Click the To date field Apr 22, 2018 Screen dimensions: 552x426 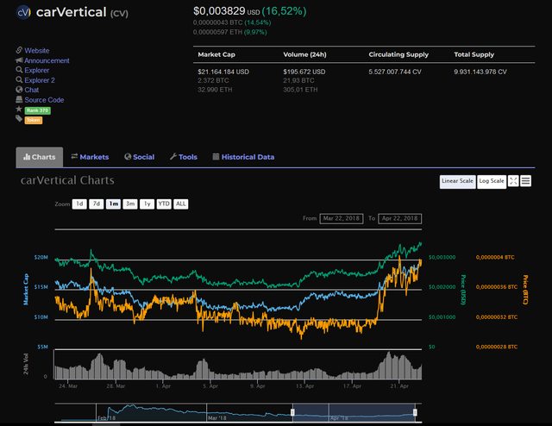coord(400,219)
